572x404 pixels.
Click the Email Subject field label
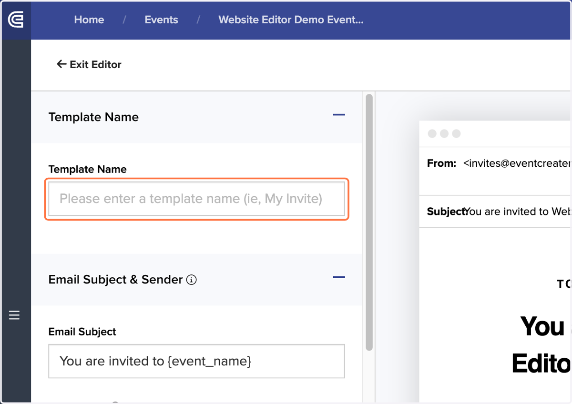[82, 332]
